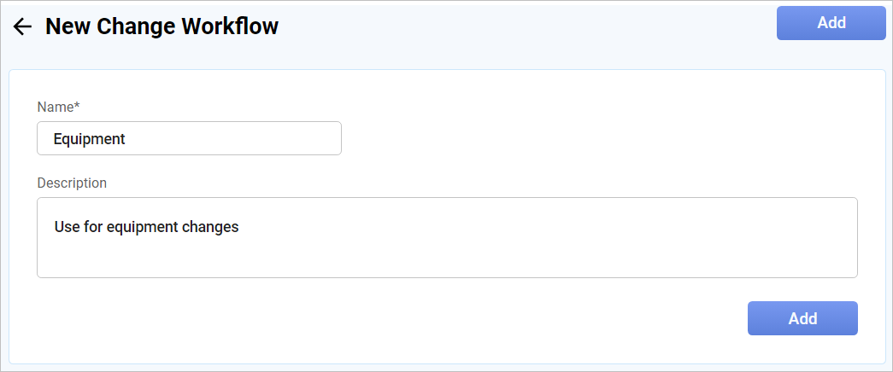Image resolution: width=893 pixels, height=372 pixels.
Task: Click the "New Change Workflow" page title
Action: [x=162, y=26]
